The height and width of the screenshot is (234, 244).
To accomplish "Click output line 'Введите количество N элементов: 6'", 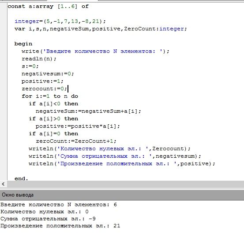I will (x=59, y=204).
